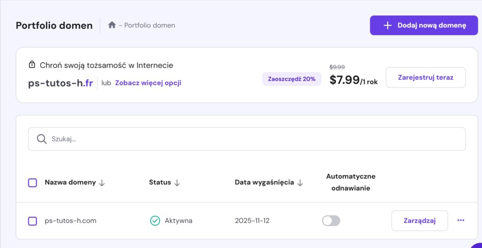Click suggested domain ps-tutos-h.fr

(61, 83)
